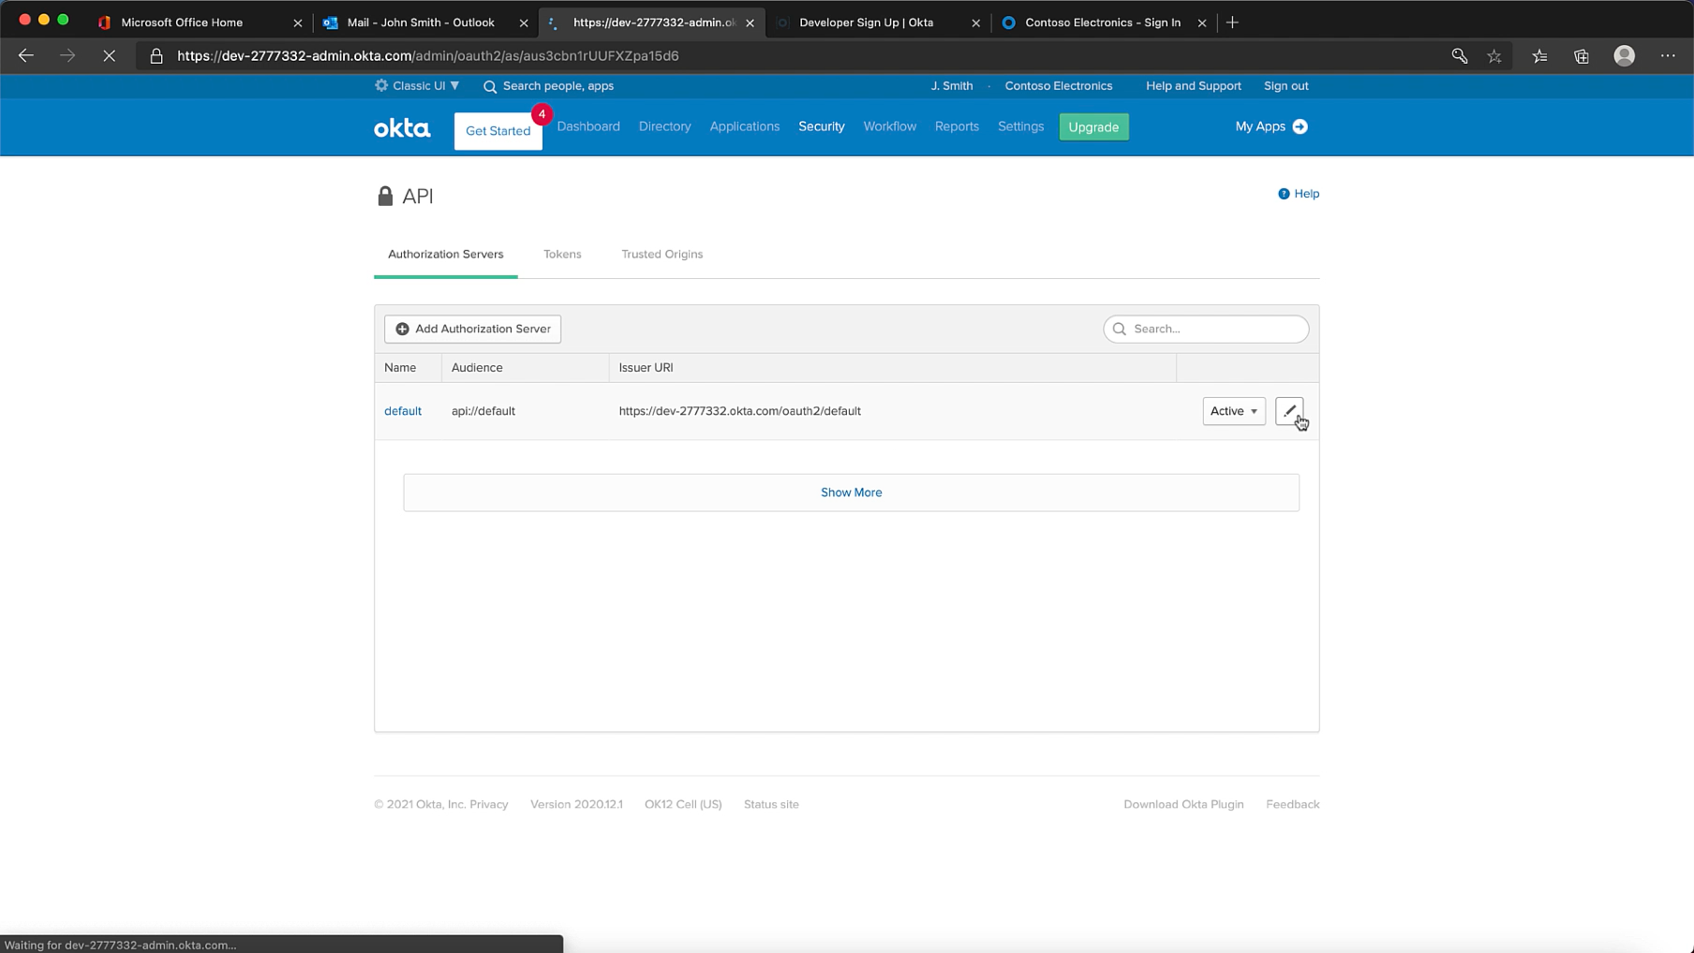1694x953 pixels.
Task: Open the Feedback link
Action: (1293, 804)
